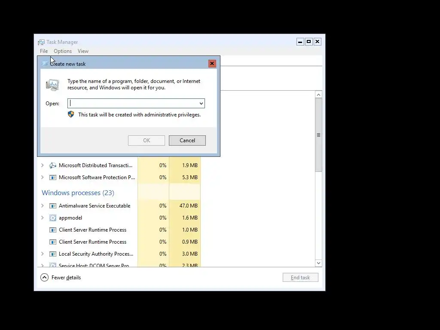The image size is (440, 330).
Task: Click the process list scroll down arrow
Action: [318, 263]
